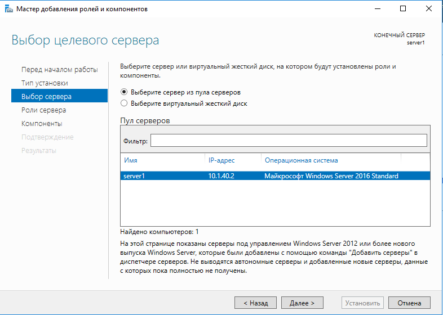
Task: Select 'Выберите сервер из пула серверов' radio button
Action: coord(124,92)
